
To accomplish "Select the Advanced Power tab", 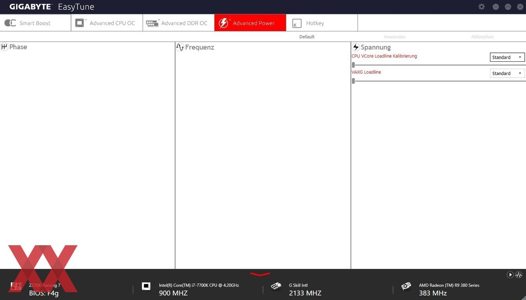I will click(x=250, y=23).
